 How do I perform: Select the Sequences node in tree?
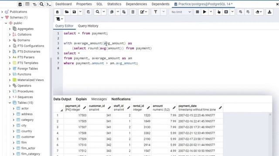(25, 97)
